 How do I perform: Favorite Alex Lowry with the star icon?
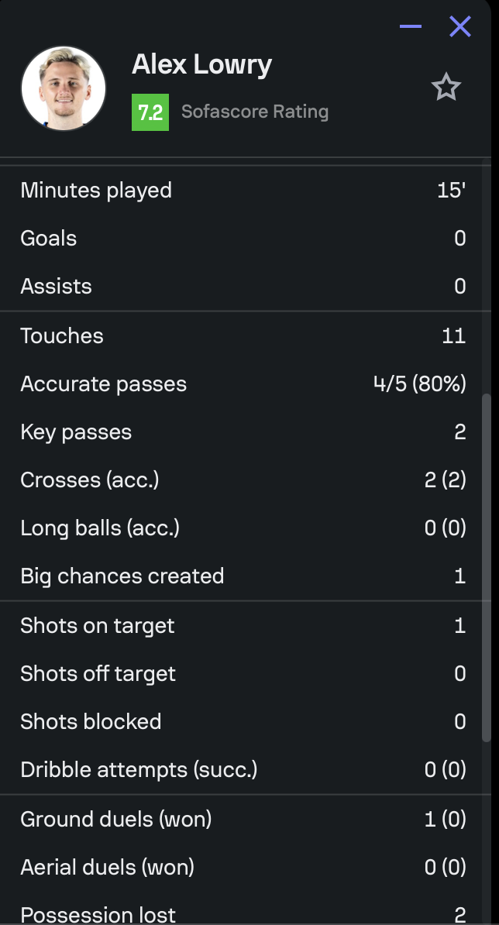[446, 88]
